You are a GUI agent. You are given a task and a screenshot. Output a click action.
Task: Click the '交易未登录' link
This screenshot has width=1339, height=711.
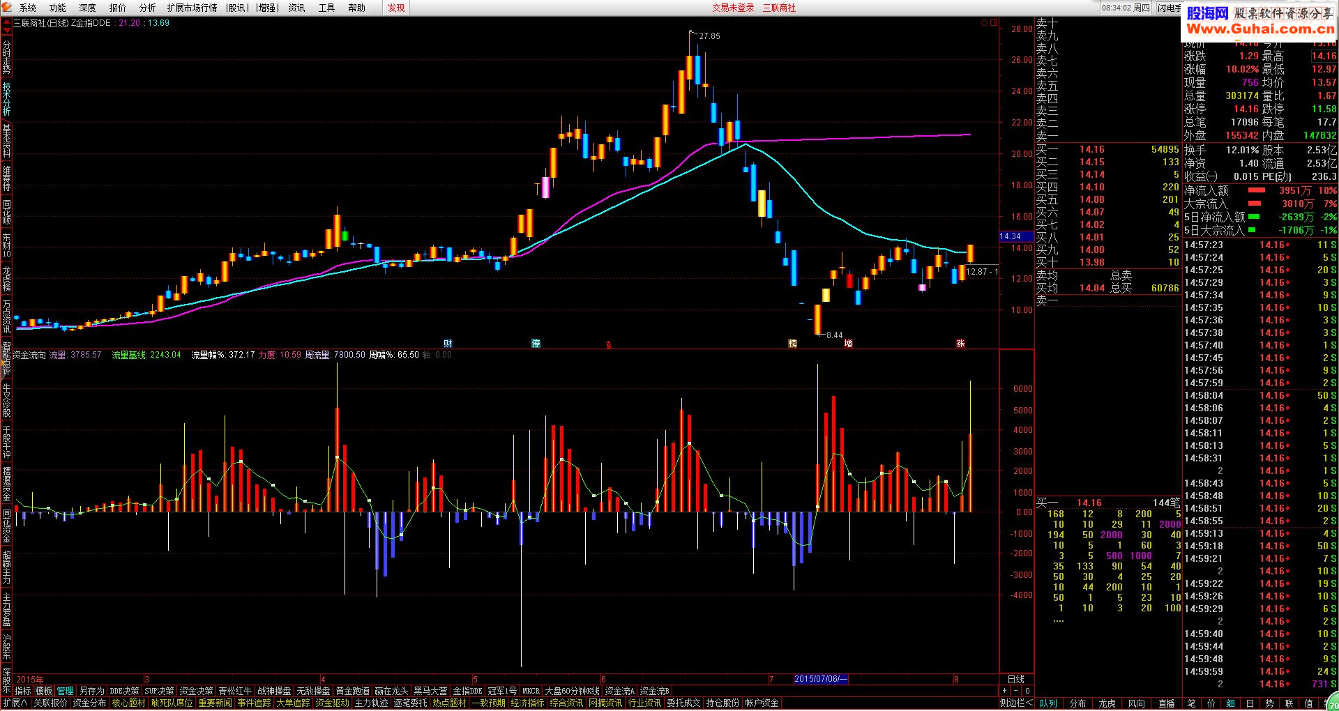tap(733, 8)
